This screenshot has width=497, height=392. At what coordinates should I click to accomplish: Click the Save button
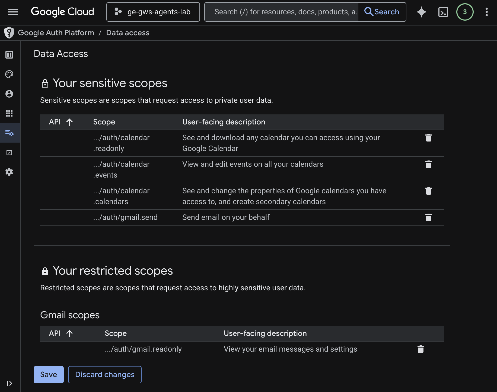[49, 375]
